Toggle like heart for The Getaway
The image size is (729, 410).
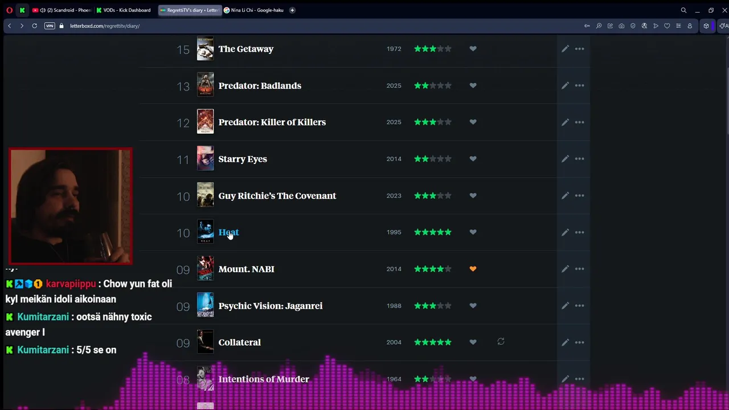click(x=473, y=49)
